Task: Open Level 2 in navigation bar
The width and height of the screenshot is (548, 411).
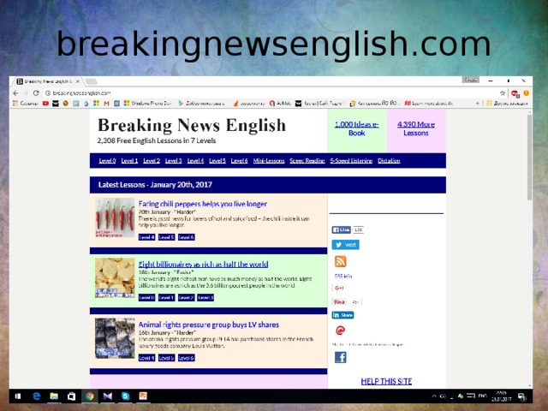Action: pyautogui.click(x=152, y=161)
